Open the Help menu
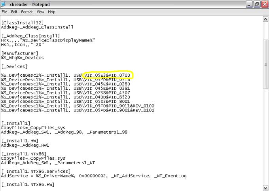 click(51, 12)
